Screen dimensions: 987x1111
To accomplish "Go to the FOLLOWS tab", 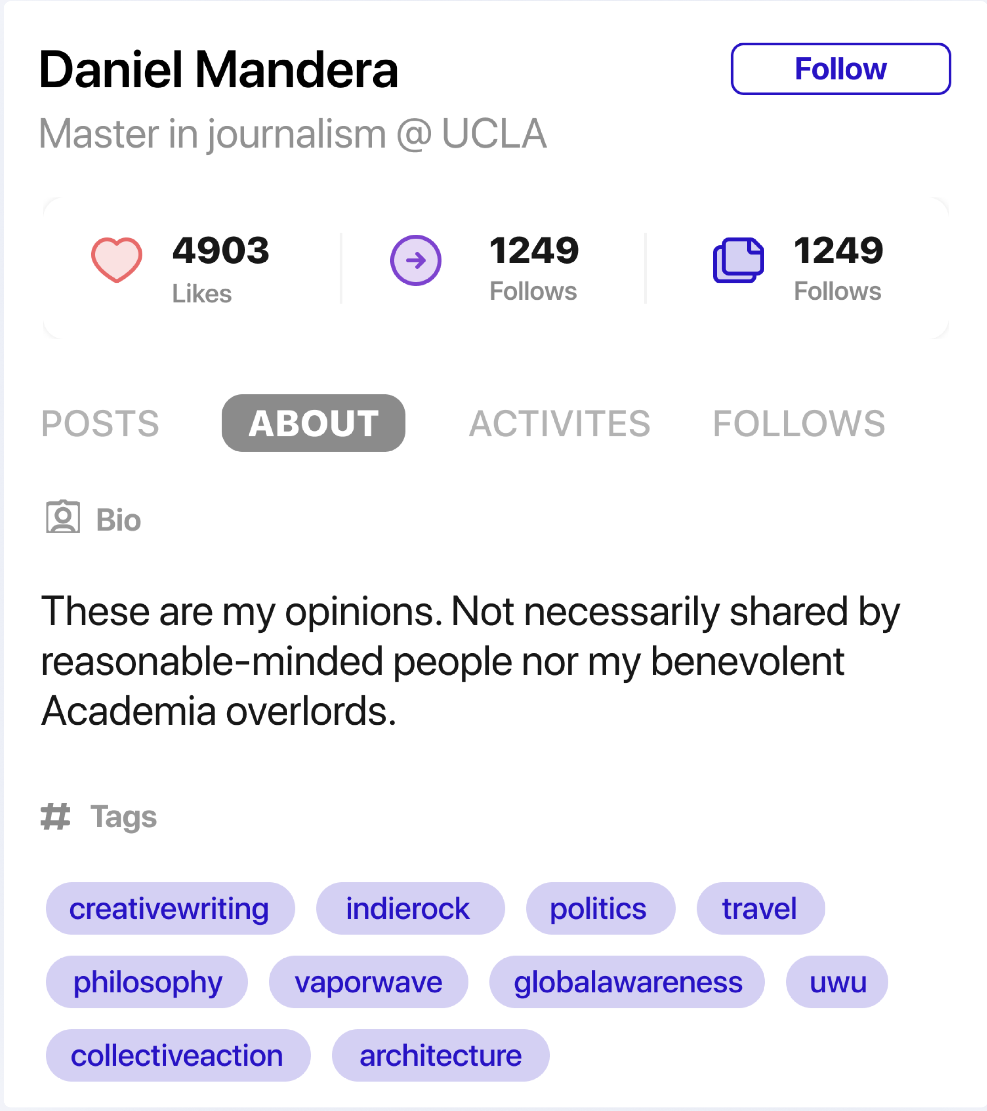I will coord(799,424).
